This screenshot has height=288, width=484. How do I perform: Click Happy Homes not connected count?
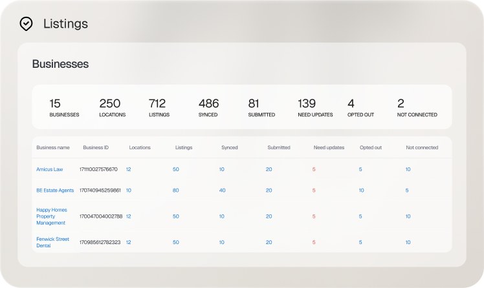click(x=408, y=216)
